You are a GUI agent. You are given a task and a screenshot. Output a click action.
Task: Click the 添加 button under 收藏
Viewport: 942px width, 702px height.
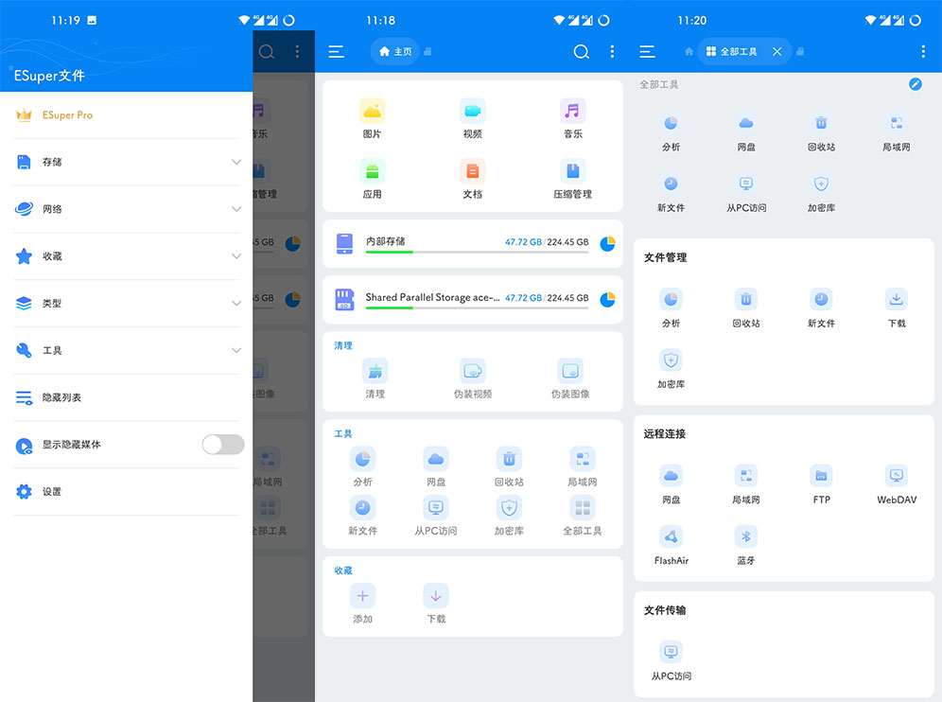362,596
